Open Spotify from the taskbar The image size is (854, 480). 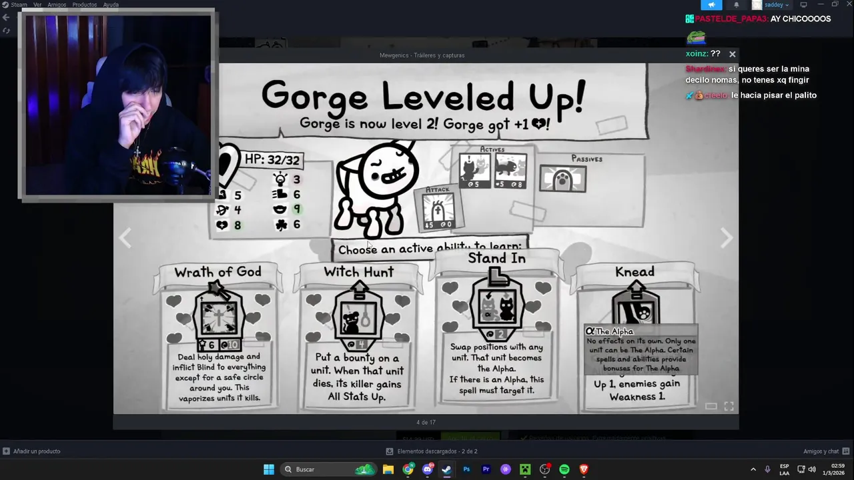(x=564, y=469)
